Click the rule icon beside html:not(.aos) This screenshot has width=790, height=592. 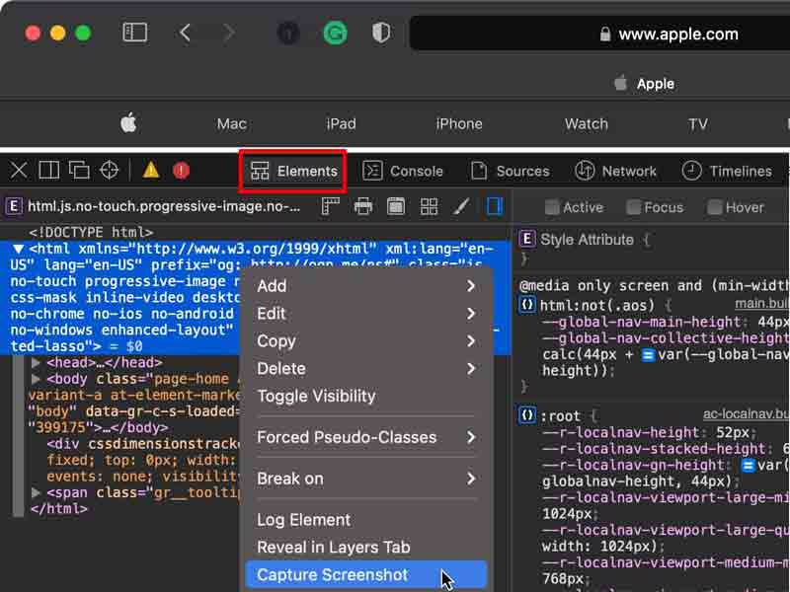[527, 305]
